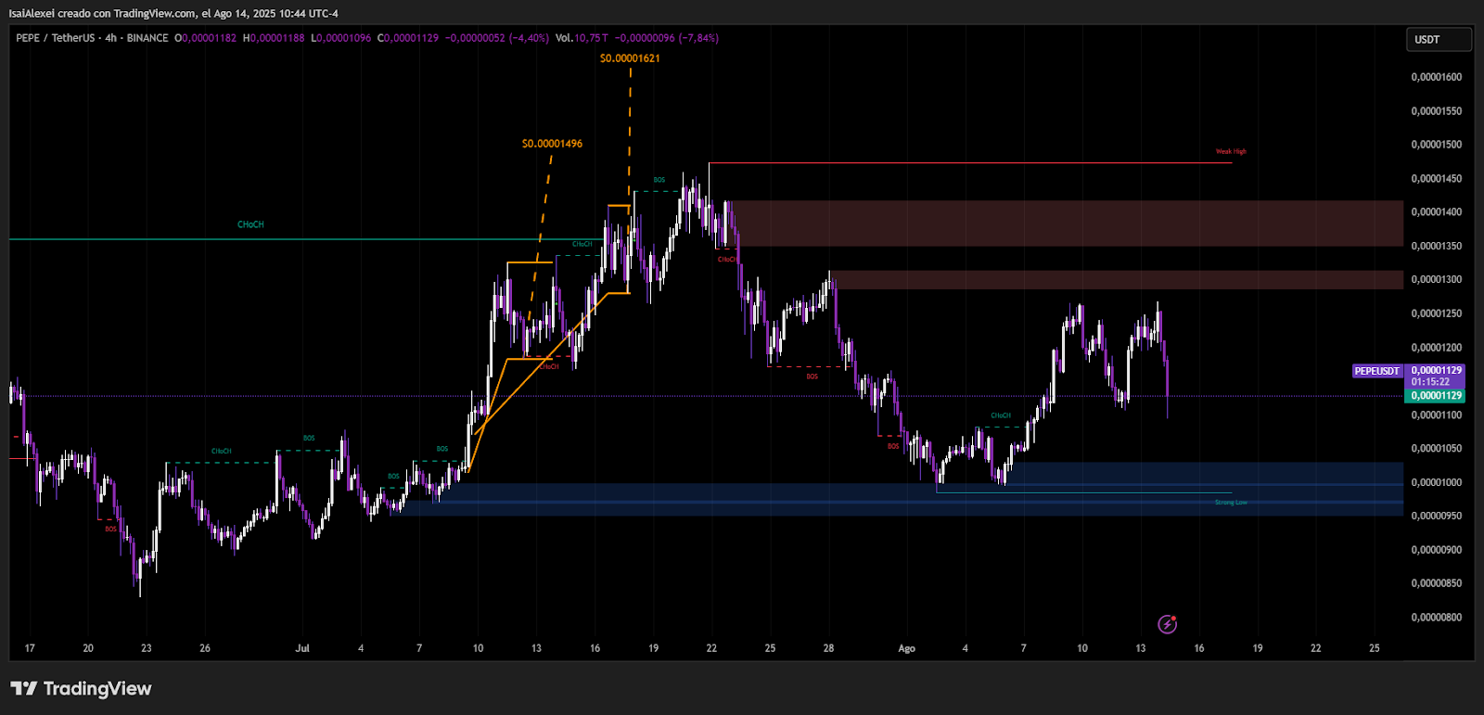Click the 0,00001300 price axis label

click(x=1437, y=279)
